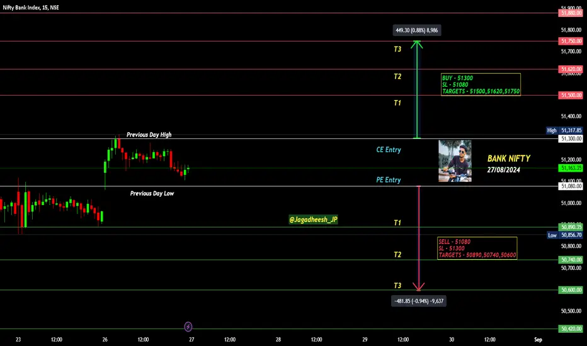Select the 50,890.35 green price label

[571, 227]
